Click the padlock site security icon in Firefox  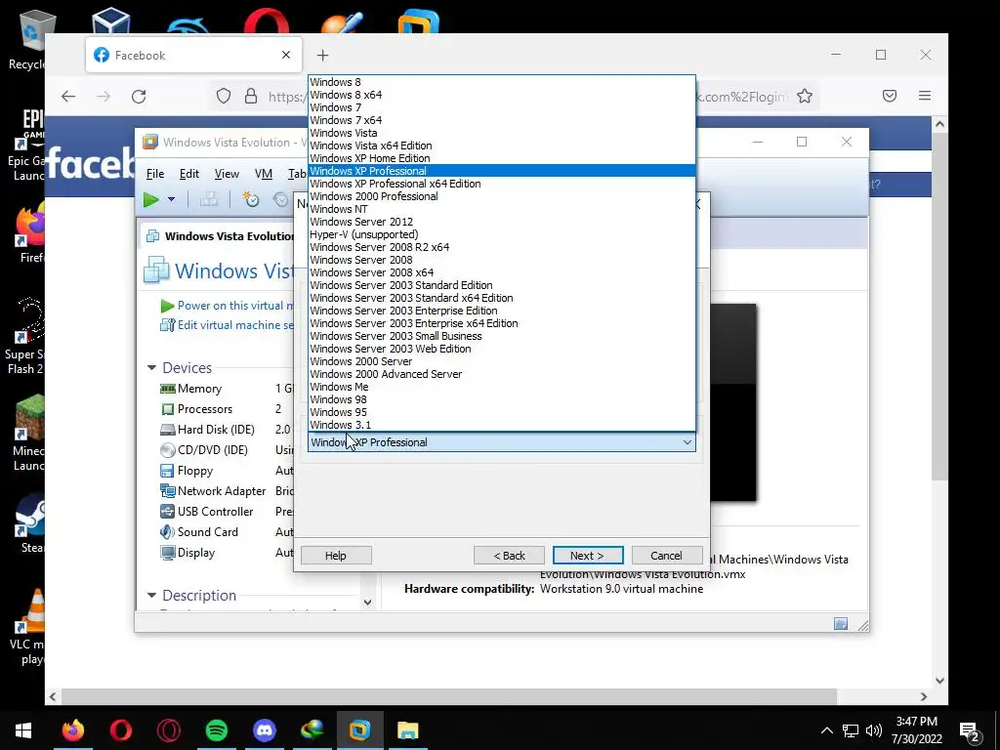pos(251,97)
